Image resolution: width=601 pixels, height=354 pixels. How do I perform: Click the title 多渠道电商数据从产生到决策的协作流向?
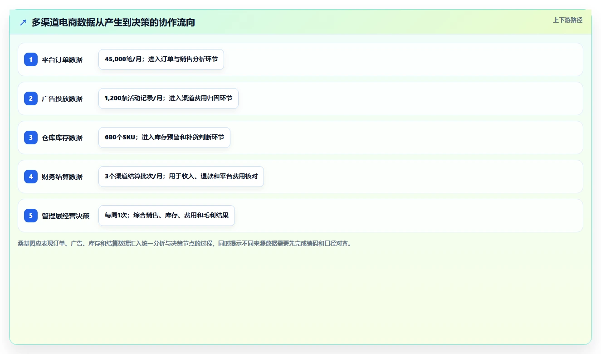coord(113,22)
